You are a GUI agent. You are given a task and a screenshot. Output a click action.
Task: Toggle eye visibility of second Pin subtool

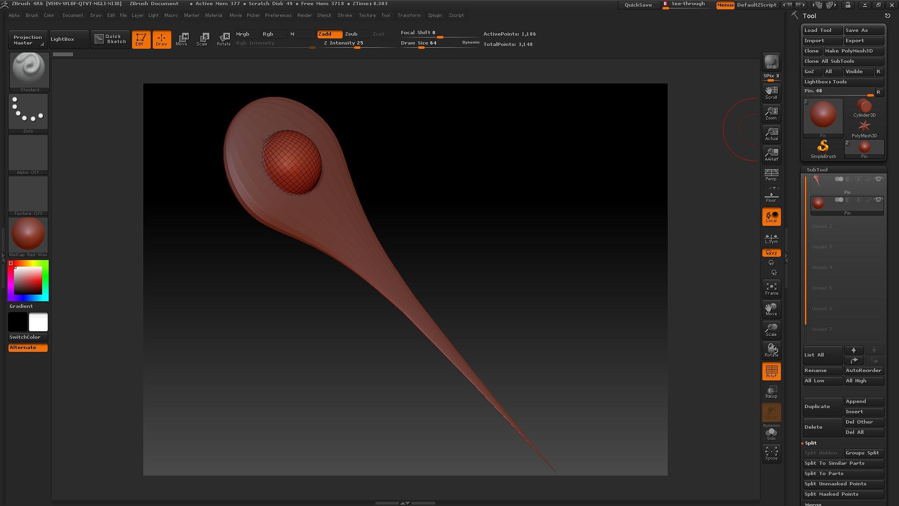878,200
